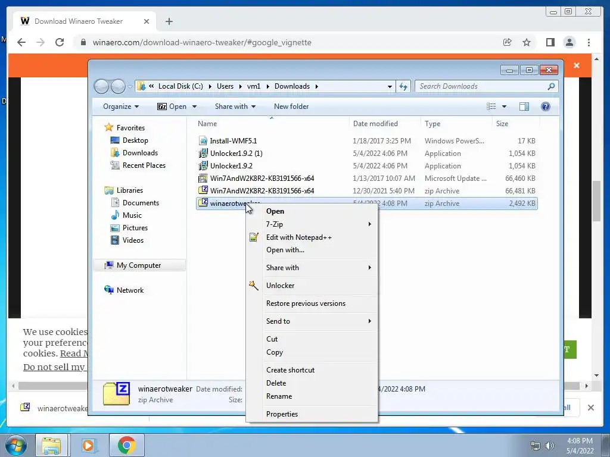Open Chrome profile avatar
The height and width of the screenshot is (457, 610).
[569, 42]
